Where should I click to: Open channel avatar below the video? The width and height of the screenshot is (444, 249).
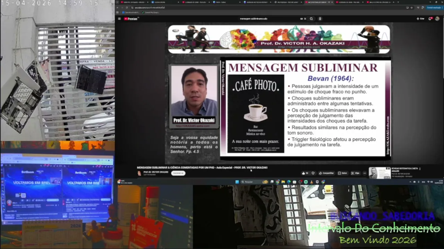pyautogui.click(x=139, y=173)
